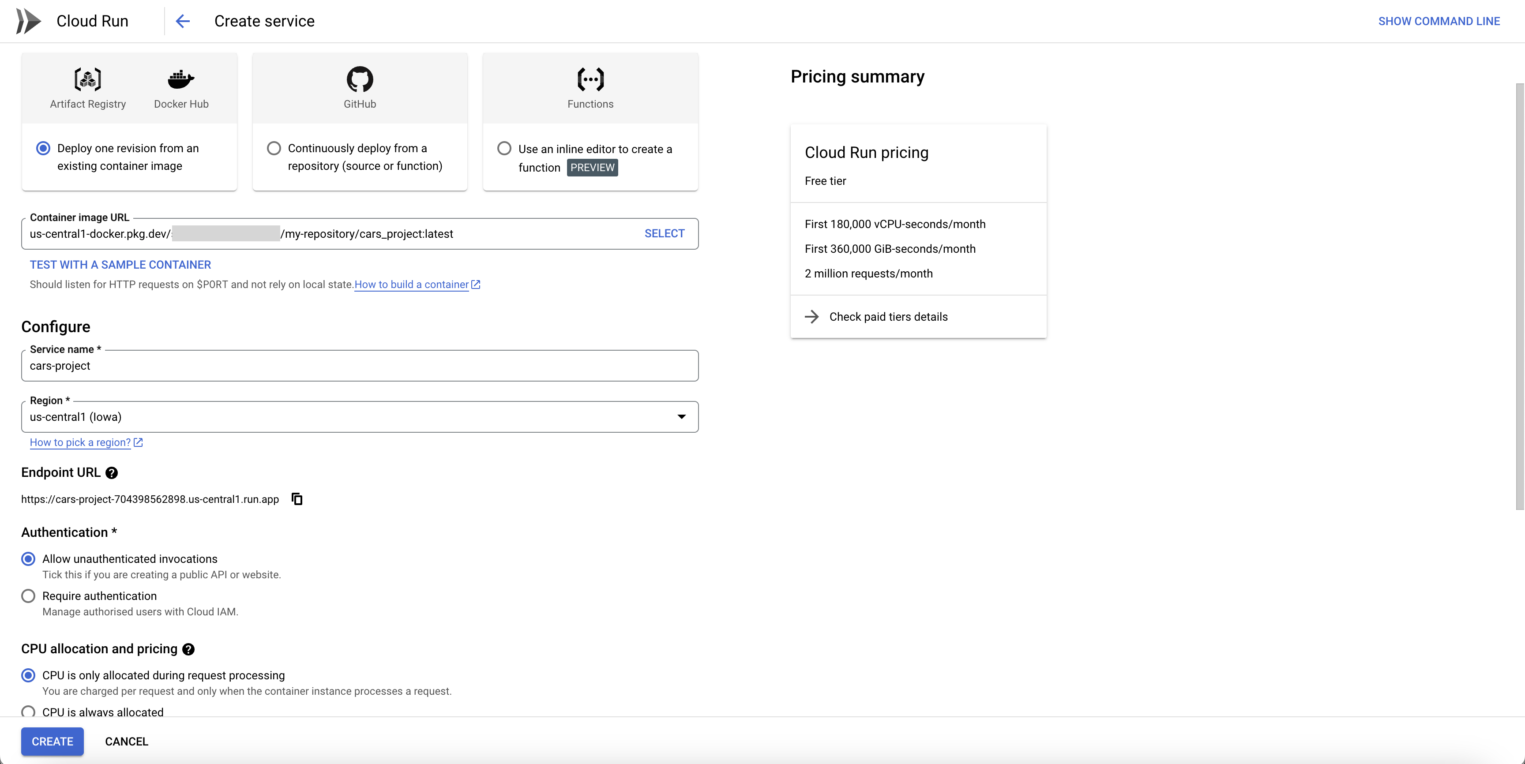1525x764 pixels.
Task: Click 'Free tier' text in pricing card
Action: point(825,181)
